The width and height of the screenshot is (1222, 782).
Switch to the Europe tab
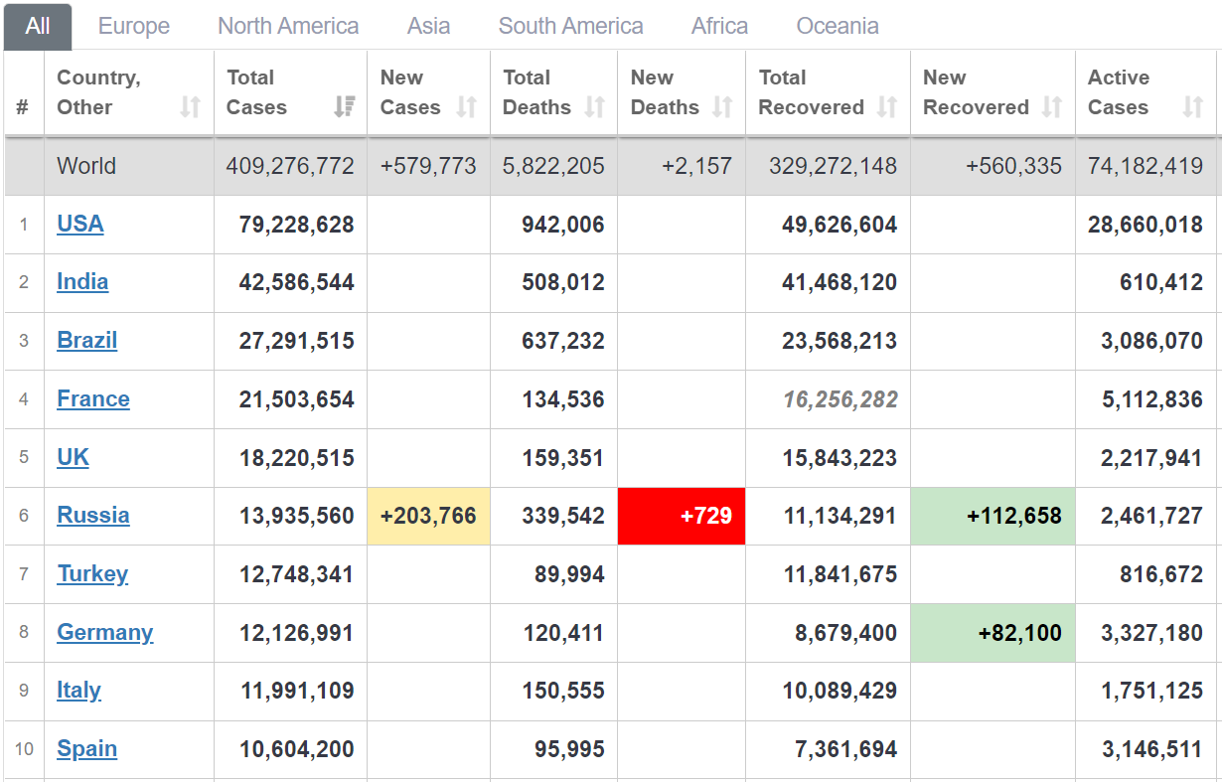coord(134,27)
